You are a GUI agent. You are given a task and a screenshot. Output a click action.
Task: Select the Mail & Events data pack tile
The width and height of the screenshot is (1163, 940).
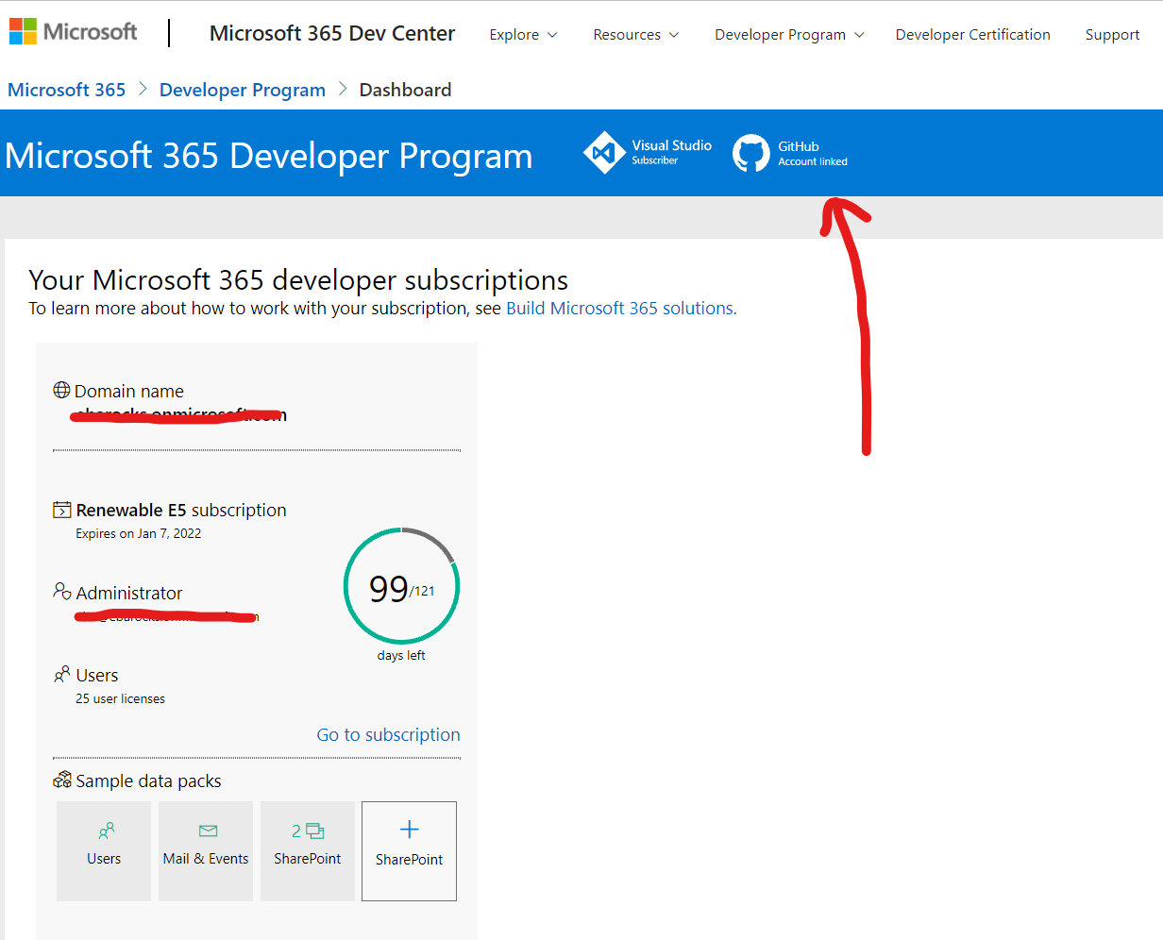click(206, 850)
